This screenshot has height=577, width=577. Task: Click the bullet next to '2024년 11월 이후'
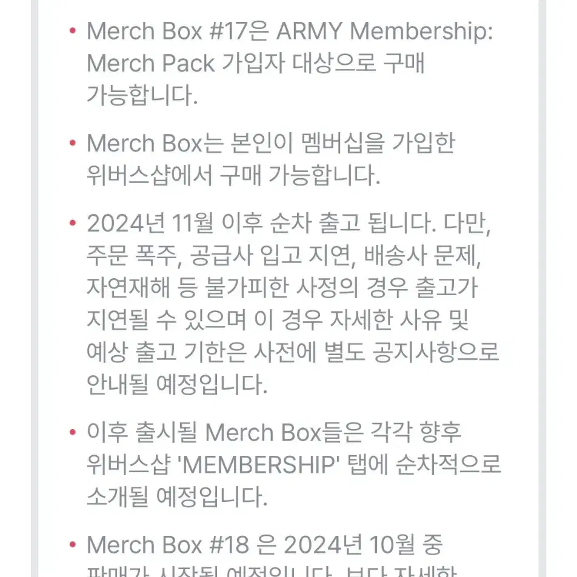click(x=73, y=223)
